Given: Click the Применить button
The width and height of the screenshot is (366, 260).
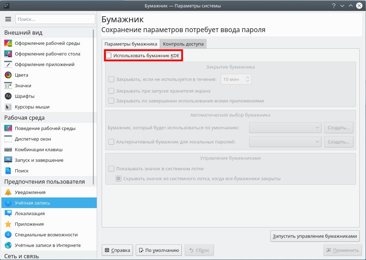Looking at the screenshot, I should (342, 250).
